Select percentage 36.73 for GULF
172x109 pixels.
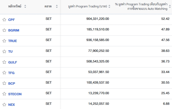(165, 61)
